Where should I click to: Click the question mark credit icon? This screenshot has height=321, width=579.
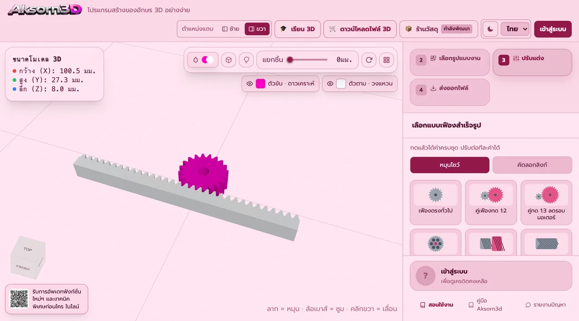(425, 276)
